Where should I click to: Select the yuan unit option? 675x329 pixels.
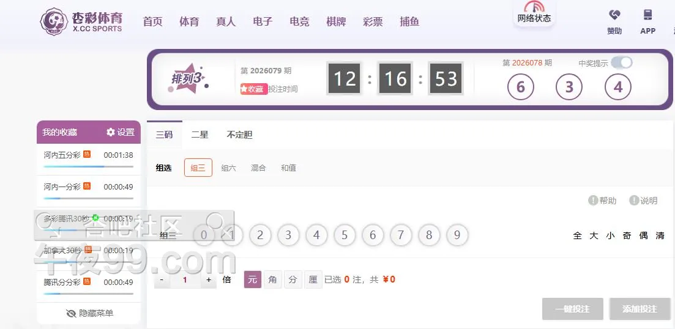click(x=252, y=280)
